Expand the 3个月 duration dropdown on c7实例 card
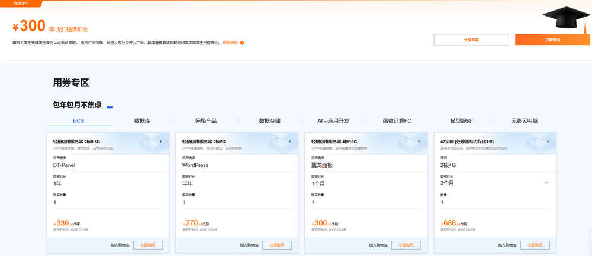 point(546,183)
